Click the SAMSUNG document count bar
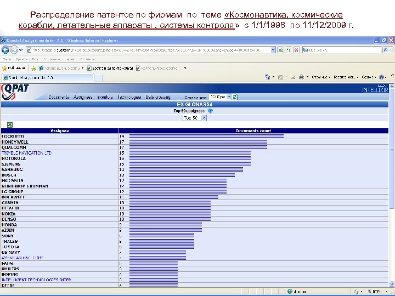395x296 pixels. (186, 169)
